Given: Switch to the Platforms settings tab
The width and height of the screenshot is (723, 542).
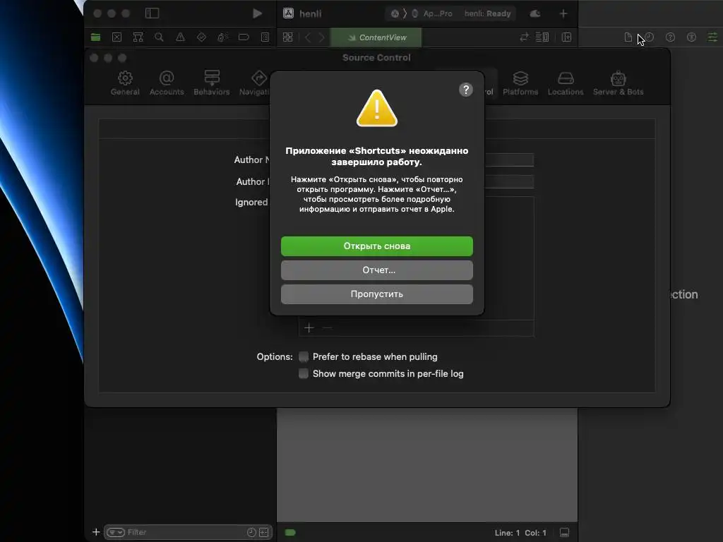Looking at the screenshot, I should 520,83.
